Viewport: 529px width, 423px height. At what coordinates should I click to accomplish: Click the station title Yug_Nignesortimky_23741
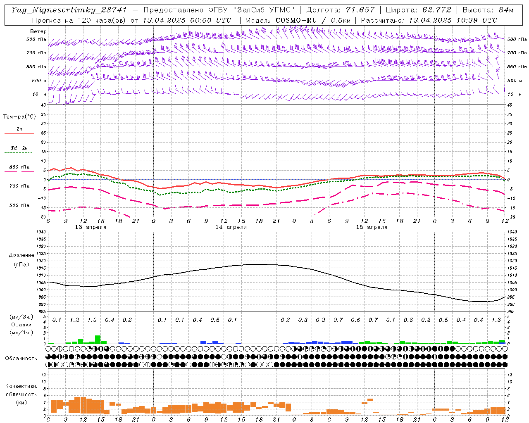(69, 10)
